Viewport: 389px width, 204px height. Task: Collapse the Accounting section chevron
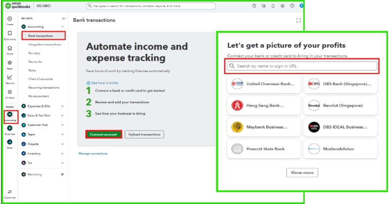[62, 27]
